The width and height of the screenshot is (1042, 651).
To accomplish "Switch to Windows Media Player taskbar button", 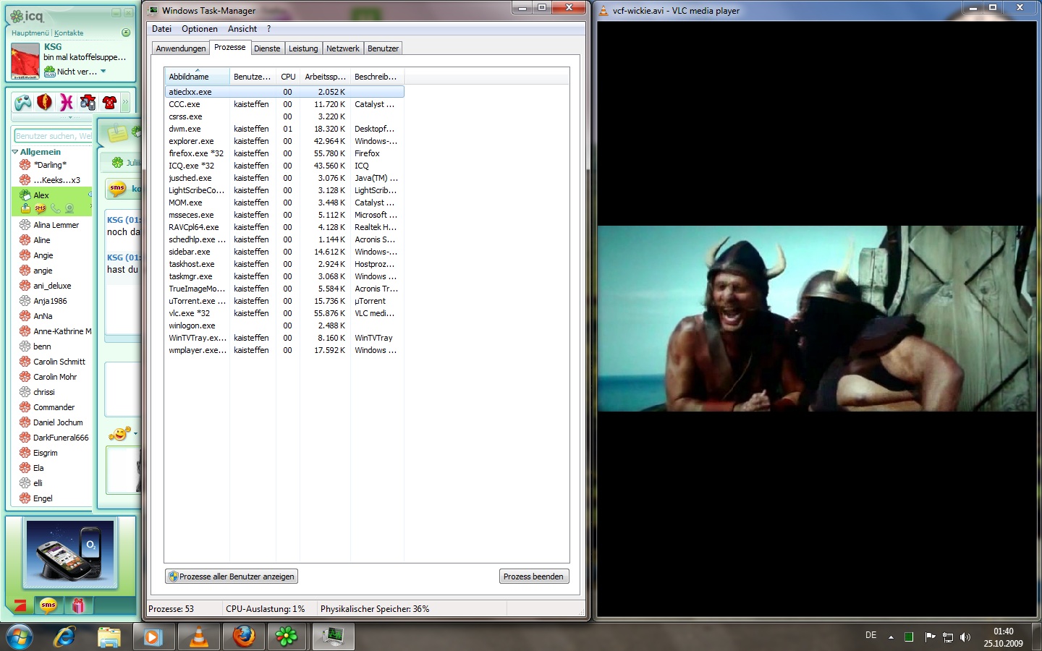I will coord(153,637).
